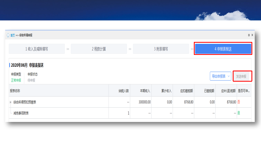Click the 发送申报 button
Image resolution: width=261 pixels, height=146 pixels.
(x=241, y=76)
